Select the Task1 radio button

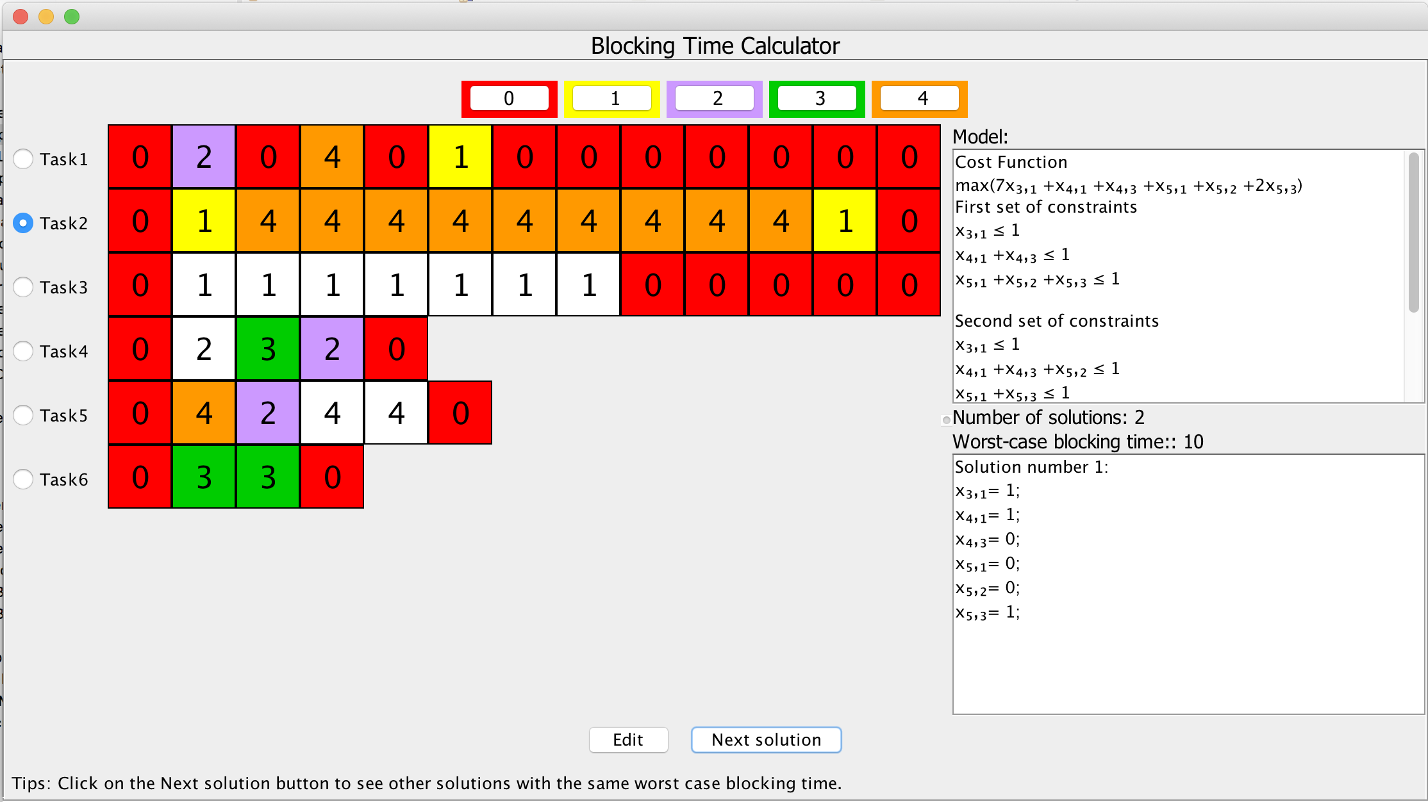point(24,159)
